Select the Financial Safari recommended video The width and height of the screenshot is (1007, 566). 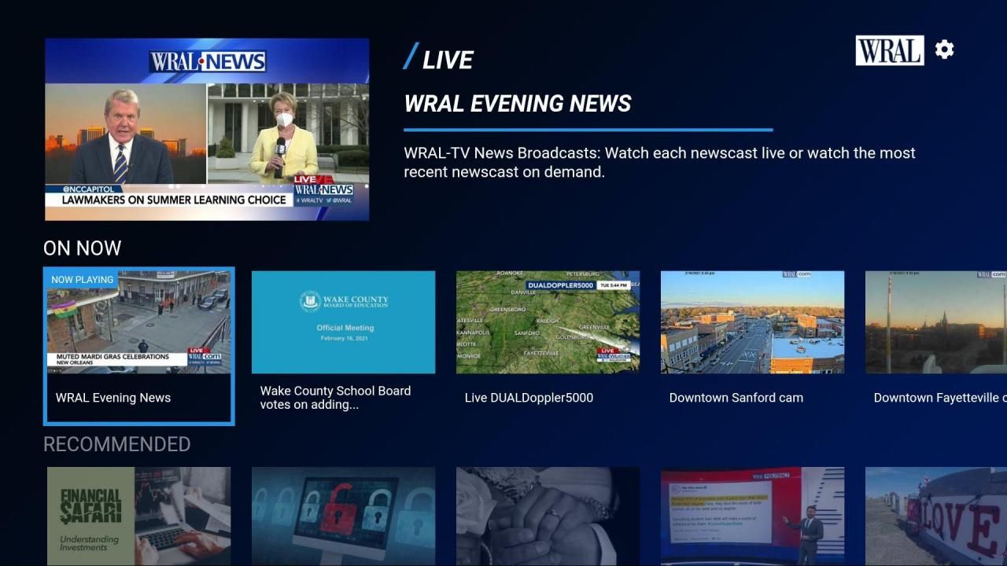coord(138,516)
